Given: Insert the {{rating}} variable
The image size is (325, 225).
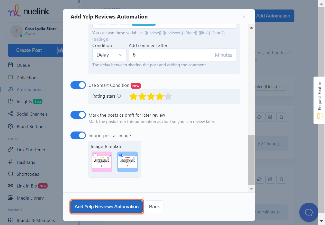Looking at the screenshot, I should [100, 39].
